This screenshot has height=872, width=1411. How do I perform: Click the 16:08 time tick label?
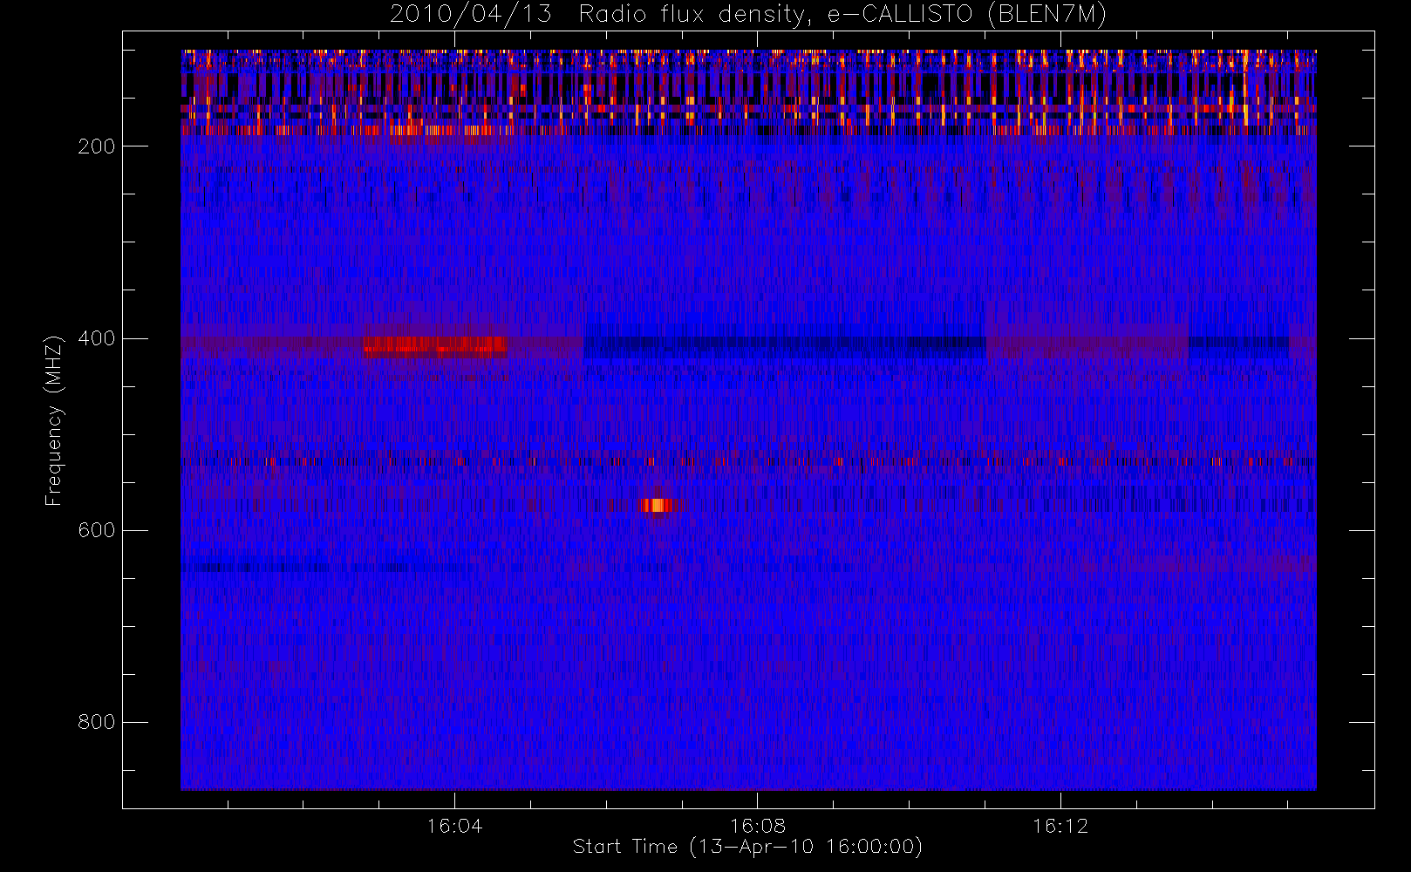758,826
